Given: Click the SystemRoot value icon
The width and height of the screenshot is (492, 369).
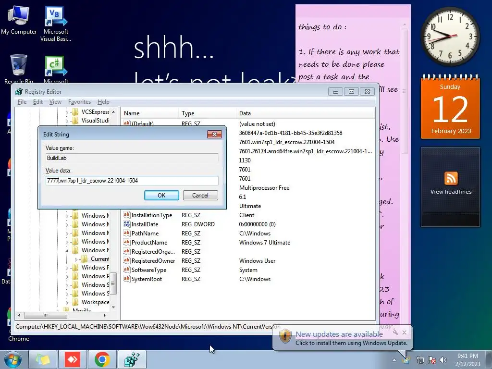Looking at the screenshot, I should [x=126, y=279].
